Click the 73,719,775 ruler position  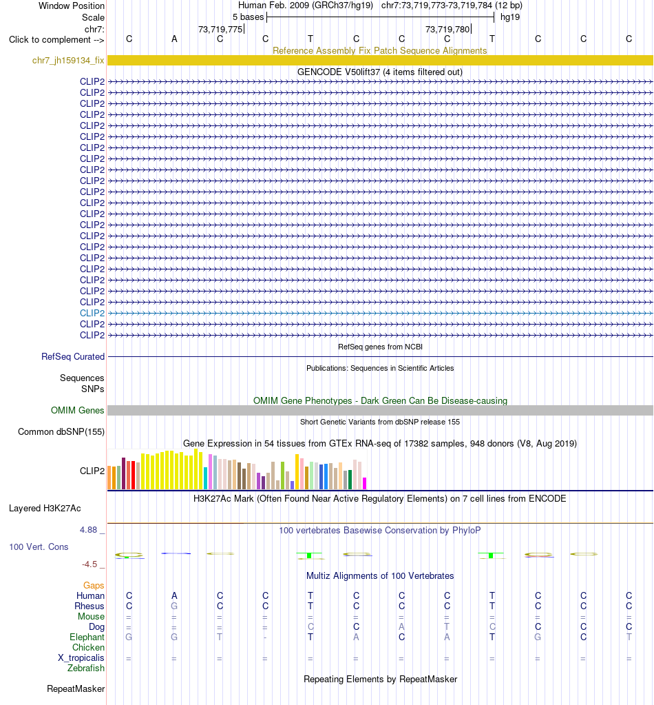[220, 29]
